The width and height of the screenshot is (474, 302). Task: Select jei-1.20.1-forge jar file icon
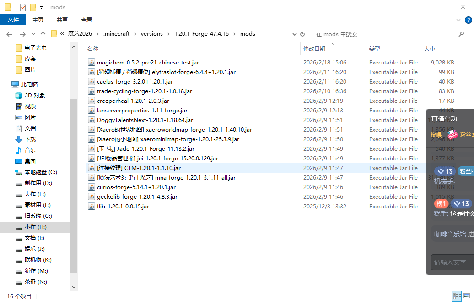(x=92, y=159)
